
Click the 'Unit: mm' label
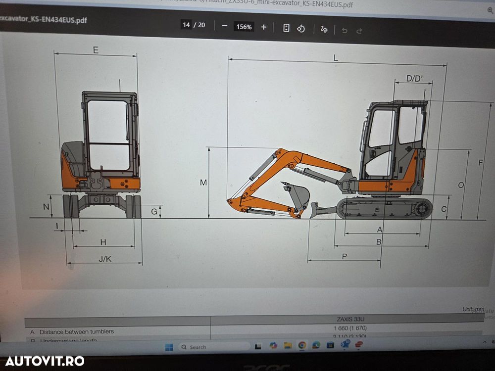point(473,309)
